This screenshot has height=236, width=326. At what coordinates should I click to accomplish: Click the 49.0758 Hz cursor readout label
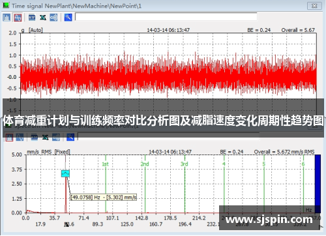(x=85, y=198)
